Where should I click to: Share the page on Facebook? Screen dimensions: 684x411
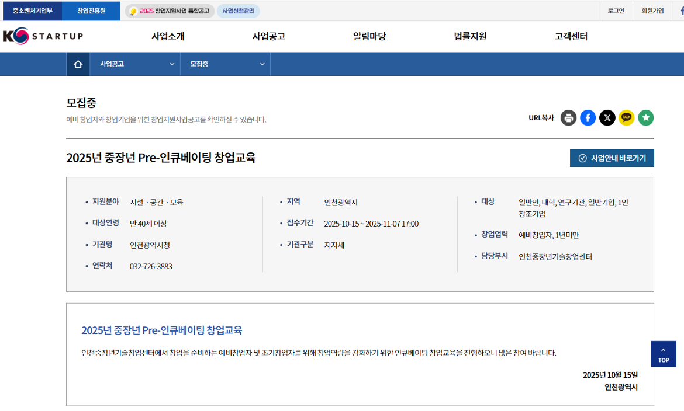[x=588, y=117]
